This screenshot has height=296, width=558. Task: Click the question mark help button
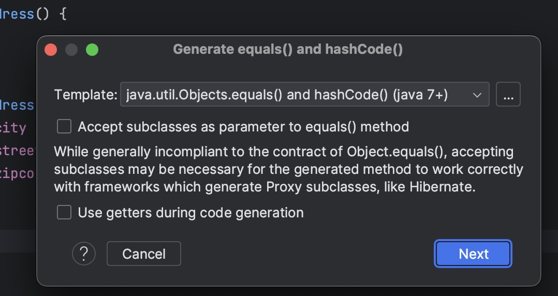84,254
